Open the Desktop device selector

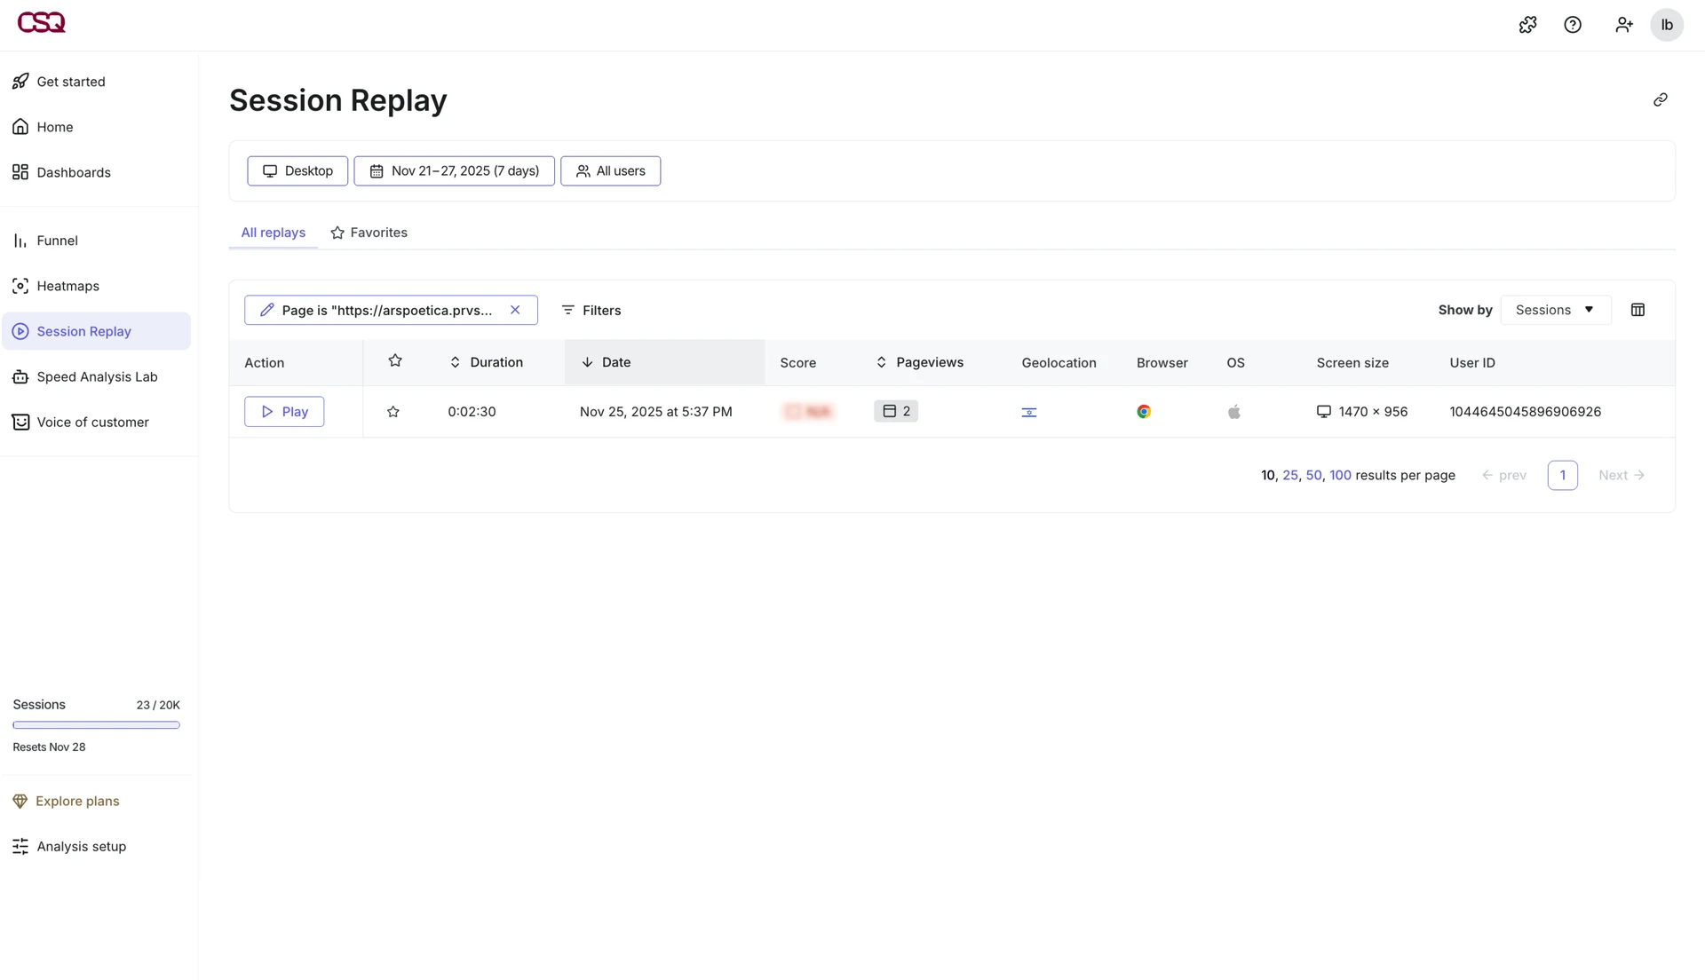(x=297, y=171)
